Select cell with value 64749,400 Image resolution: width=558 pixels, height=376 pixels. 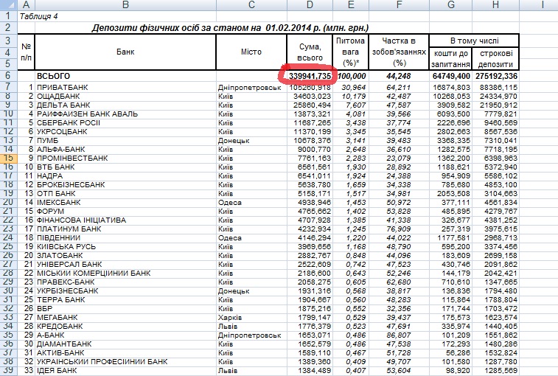coord(450,76)
